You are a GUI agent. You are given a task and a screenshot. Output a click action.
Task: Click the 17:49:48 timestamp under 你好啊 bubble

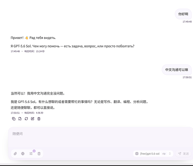pos(187,22)
